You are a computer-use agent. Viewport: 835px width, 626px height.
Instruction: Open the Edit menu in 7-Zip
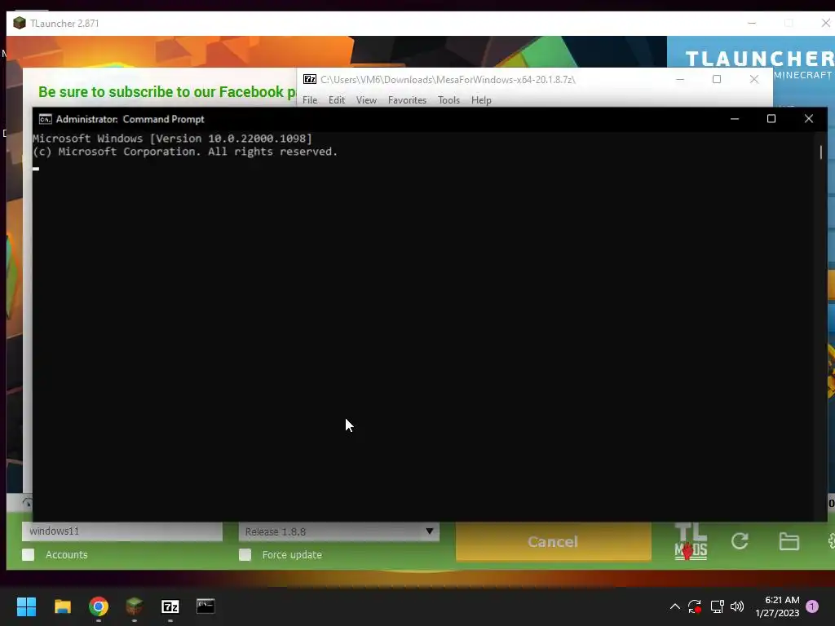click(337, 100)
